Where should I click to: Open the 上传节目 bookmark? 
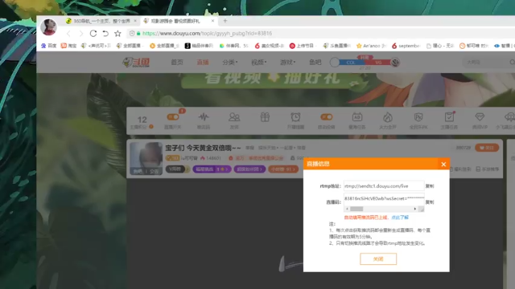(302, 46)
